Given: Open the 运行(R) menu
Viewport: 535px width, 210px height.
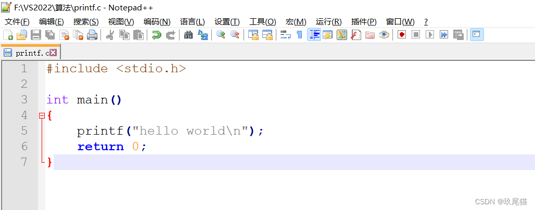Looking at the screenshot, I should (328, 22).
